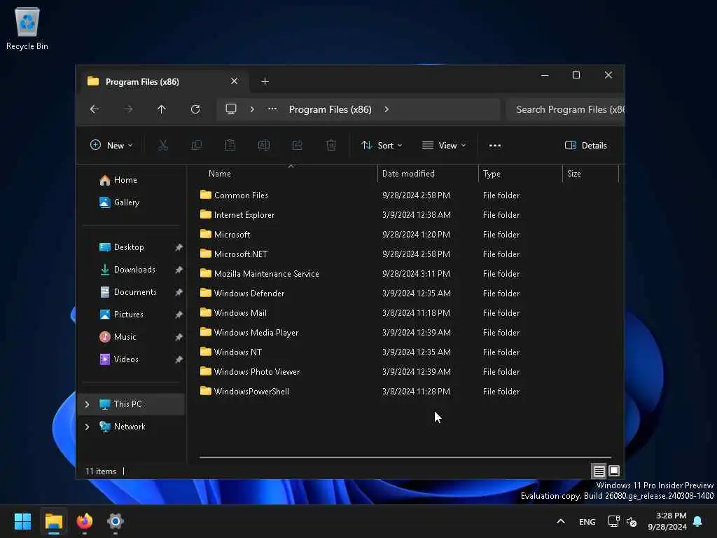Viewport: 717px width, 538px height.
Task: Click the Delete trash icon
Action: pos(331,146)
